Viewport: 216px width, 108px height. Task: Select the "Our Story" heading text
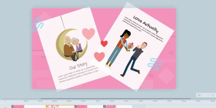pos(78,66)
